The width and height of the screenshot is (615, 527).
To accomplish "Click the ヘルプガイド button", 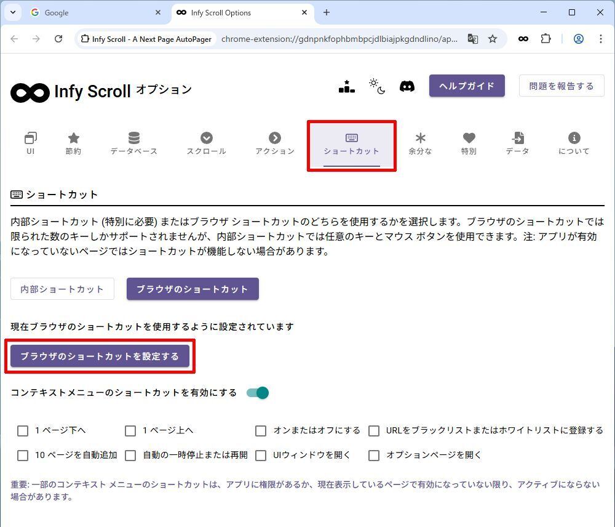I will pos(467,86).
